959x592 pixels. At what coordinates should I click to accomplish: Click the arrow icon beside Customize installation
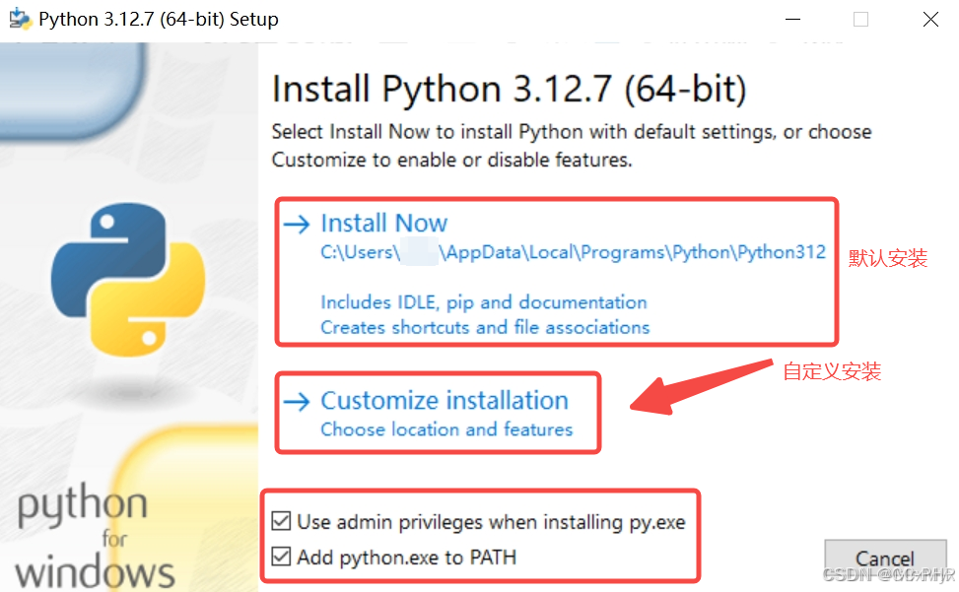pos(298,401)
